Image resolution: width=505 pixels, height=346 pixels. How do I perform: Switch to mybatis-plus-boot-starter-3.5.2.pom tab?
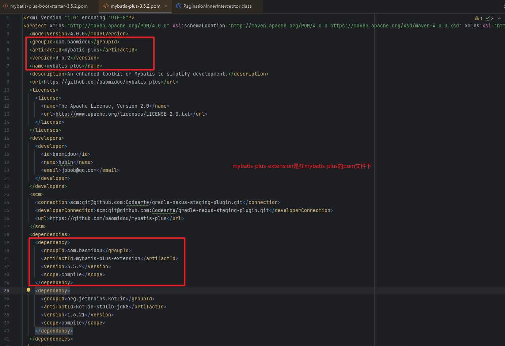click(x=49, y=6)
